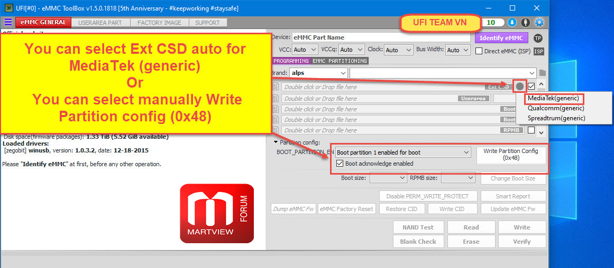This screenshot has height=268, width=614.
Task: Click the Ext CSD file drop field
Action: click(396, 87)
